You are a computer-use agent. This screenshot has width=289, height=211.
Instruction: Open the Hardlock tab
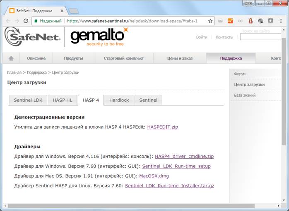pyautogui.click(x=119, y=100)
